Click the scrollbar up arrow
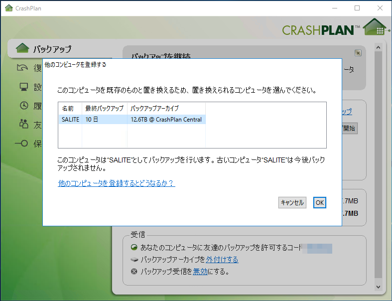This screenshot has width=392, height=301. [x=378, y=47]
